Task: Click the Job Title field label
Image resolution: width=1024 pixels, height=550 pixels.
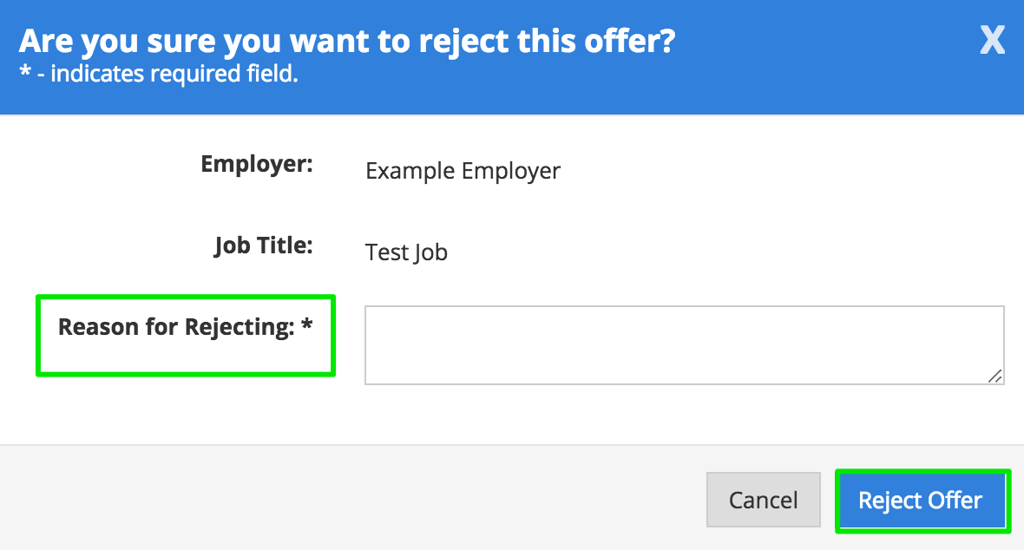Action: click(x=263, y=246)
